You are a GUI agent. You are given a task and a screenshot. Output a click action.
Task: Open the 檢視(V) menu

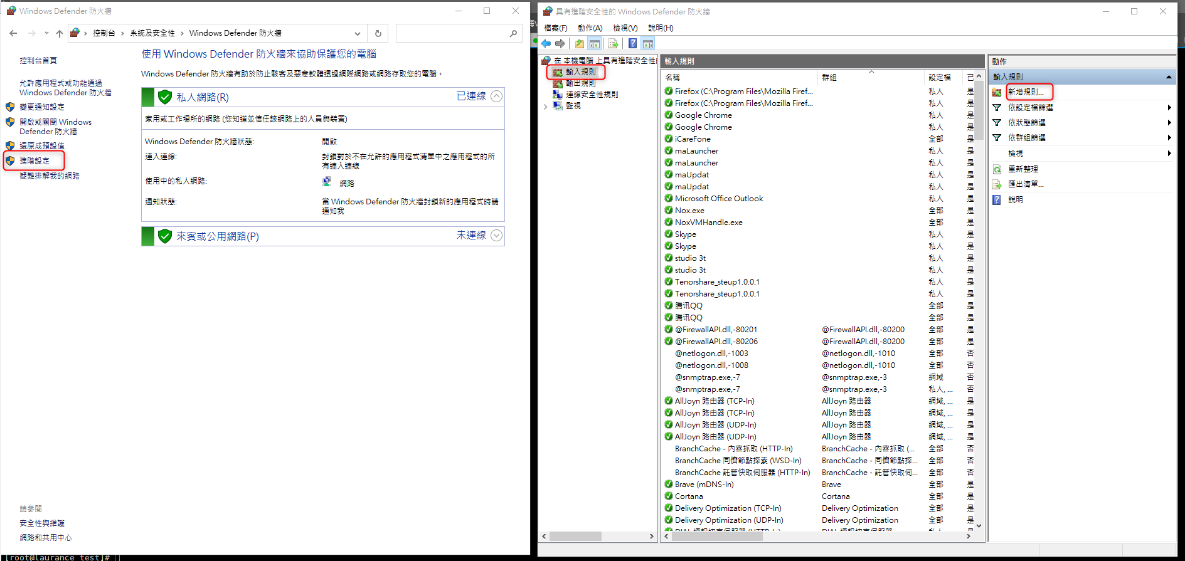pos(625,28)
